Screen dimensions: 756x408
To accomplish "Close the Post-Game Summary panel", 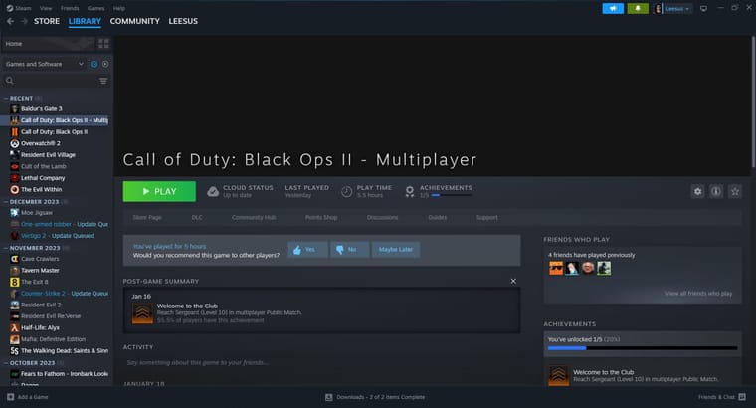I will tap(513, 281).
